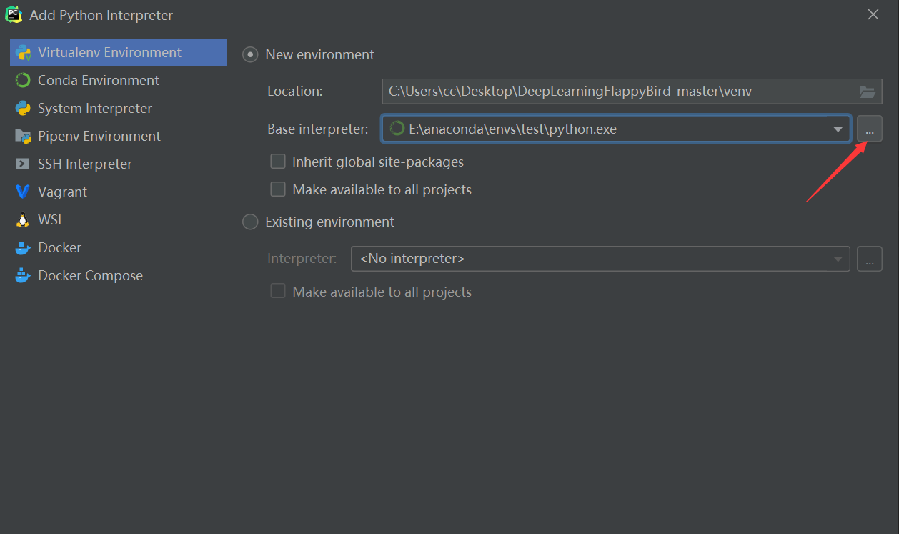This screenshot has height=534, width=899.
Task: Enable Inherit global site-packages checkbox
Action: [x=278, y=162]
